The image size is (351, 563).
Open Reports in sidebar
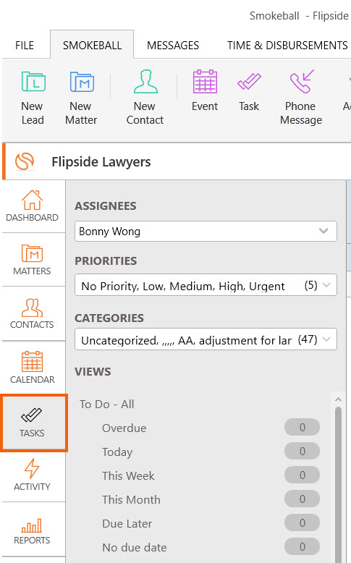(x=33, y=531)
